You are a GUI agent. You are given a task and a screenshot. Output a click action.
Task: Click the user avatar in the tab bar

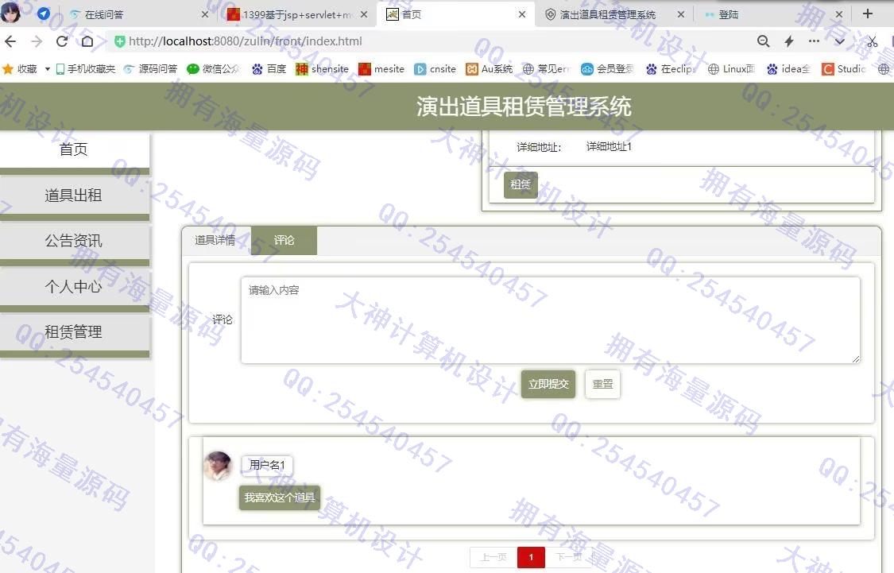pyautogui.click(x=11, y=13)
